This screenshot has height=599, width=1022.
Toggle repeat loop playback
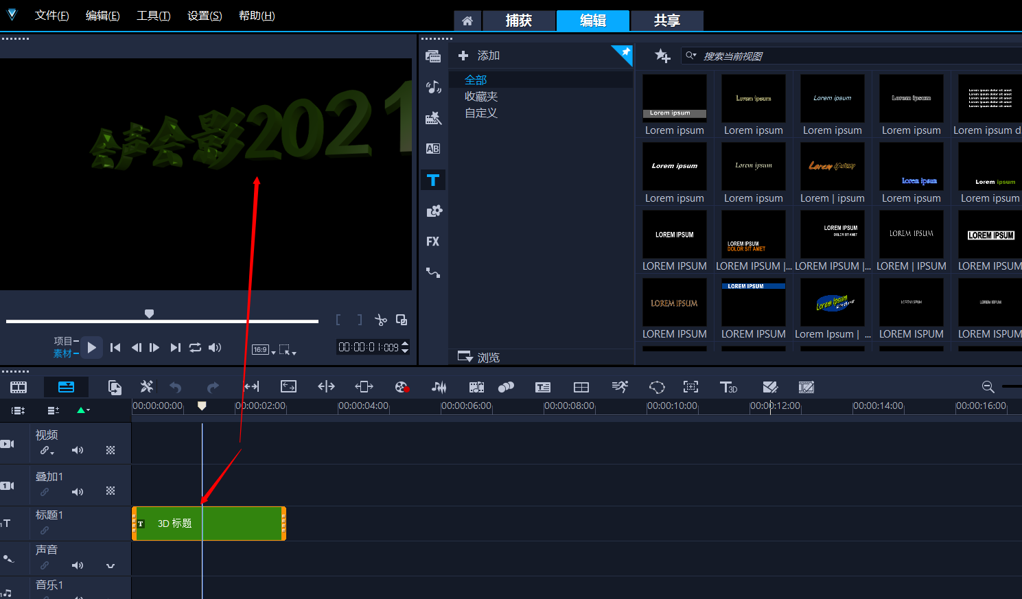click(x=196, y=348)
